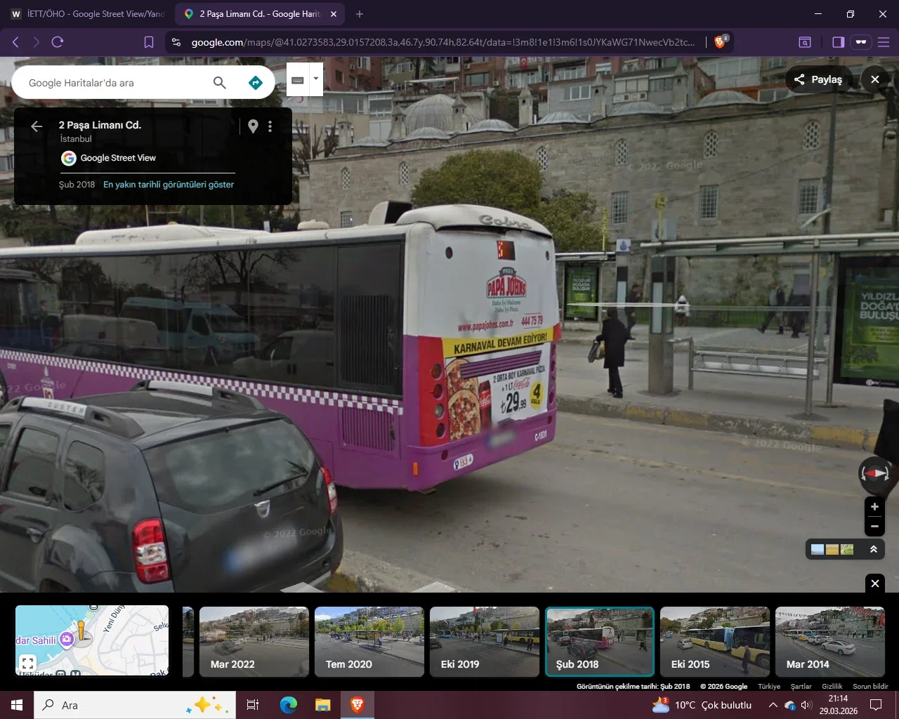Select the Eki 2019 historical thumbnail
Screen dimensions: 899x719
pos(485,642)
